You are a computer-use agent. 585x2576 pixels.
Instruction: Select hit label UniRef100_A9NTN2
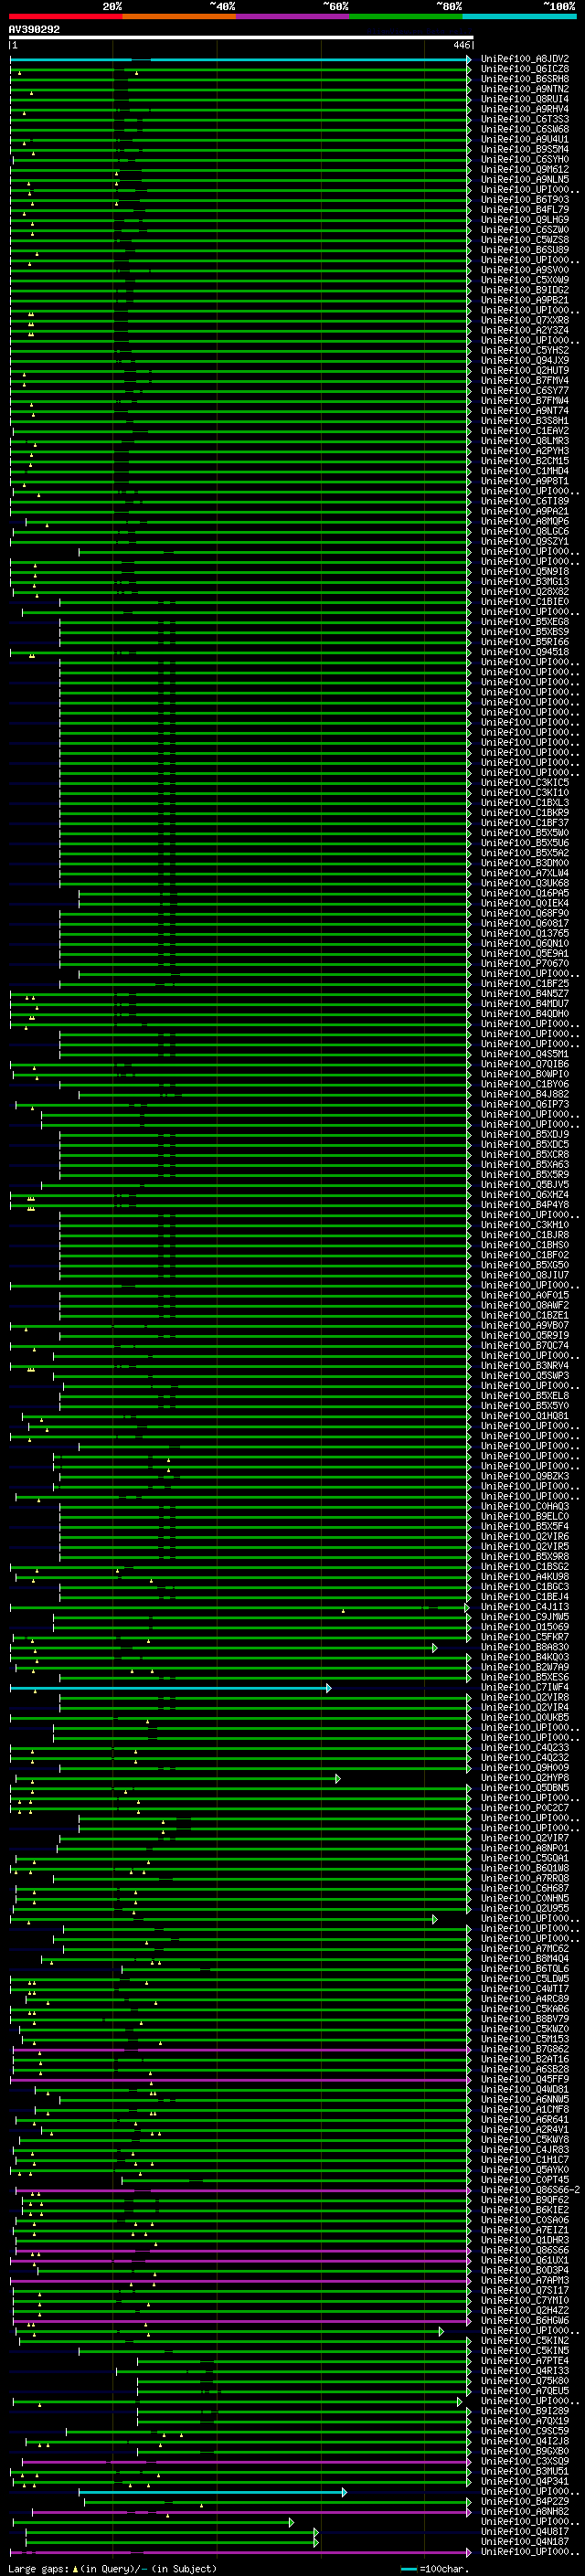(524, 89)
